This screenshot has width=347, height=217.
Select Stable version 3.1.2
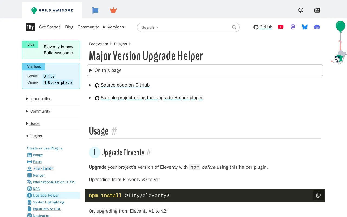pyautogui.click(x=49, y=76)
